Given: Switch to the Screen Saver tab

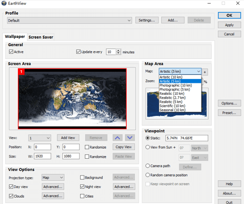Looking at the screenshot, I should tap(41, 37).
